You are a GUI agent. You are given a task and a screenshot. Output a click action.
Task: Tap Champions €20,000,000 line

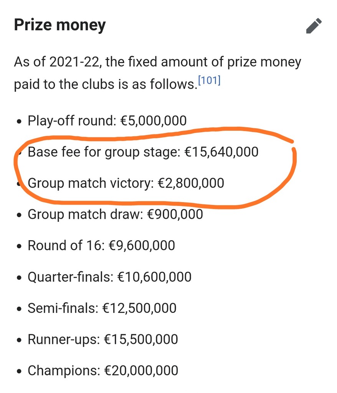pyautogui.click(x=103, y=370)
